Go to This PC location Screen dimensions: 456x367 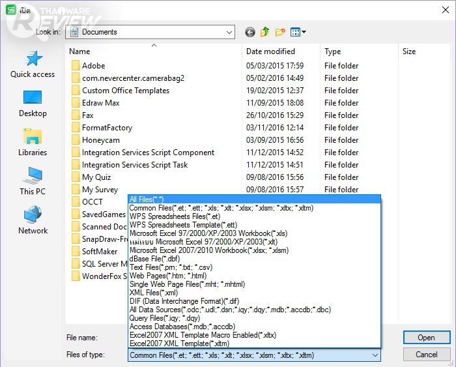tap(33, 182)
